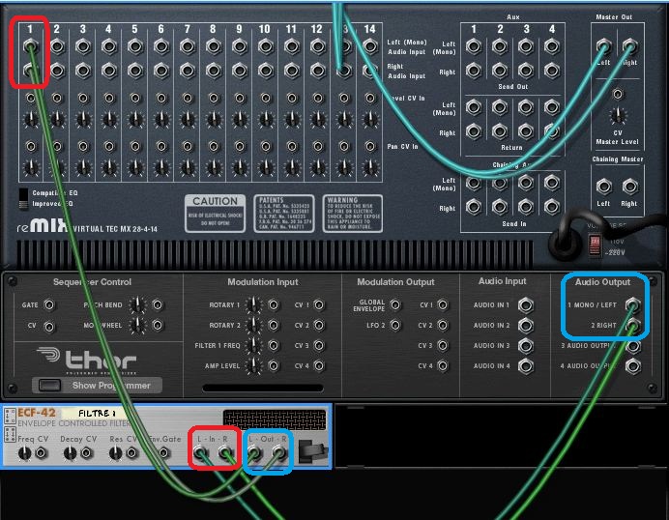The image size is (669, 520).
Task: Click Aux 1 Send Out Left jack
Action: pos(474,46)
